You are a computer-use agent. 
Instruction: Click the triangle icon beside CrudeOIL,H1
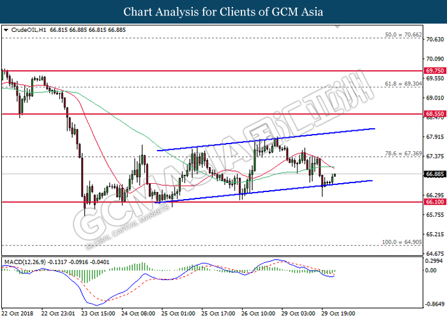[x=6, y=30]
